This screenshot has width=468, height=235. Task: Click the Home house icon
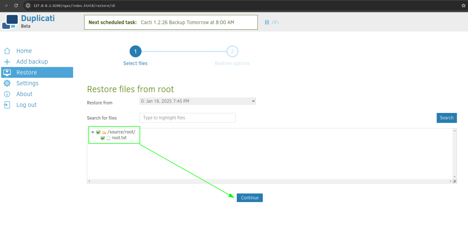7,51
